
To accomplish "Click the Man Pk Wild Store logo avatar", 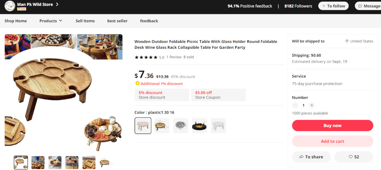I will point(10,6).
